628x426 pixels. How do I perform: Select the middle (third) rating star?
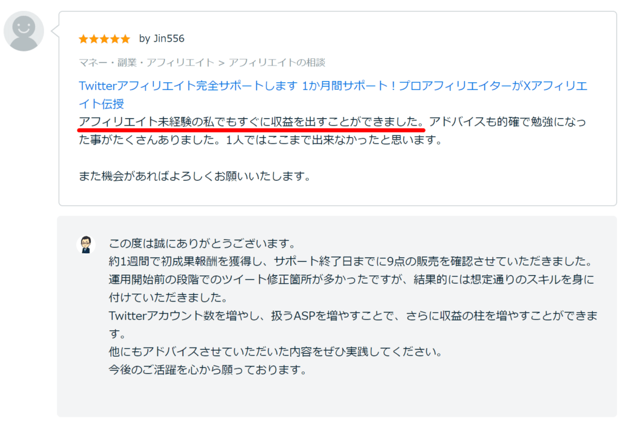[x=104, y=38]
